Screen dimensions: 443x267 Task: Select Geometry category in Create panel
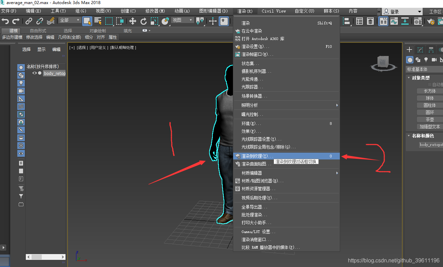click(x=410, y=60)
